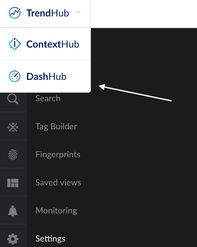197x247 pixels.
Task: Click the Fingerprints sidebar icon
Action: [x=13, y=154]
